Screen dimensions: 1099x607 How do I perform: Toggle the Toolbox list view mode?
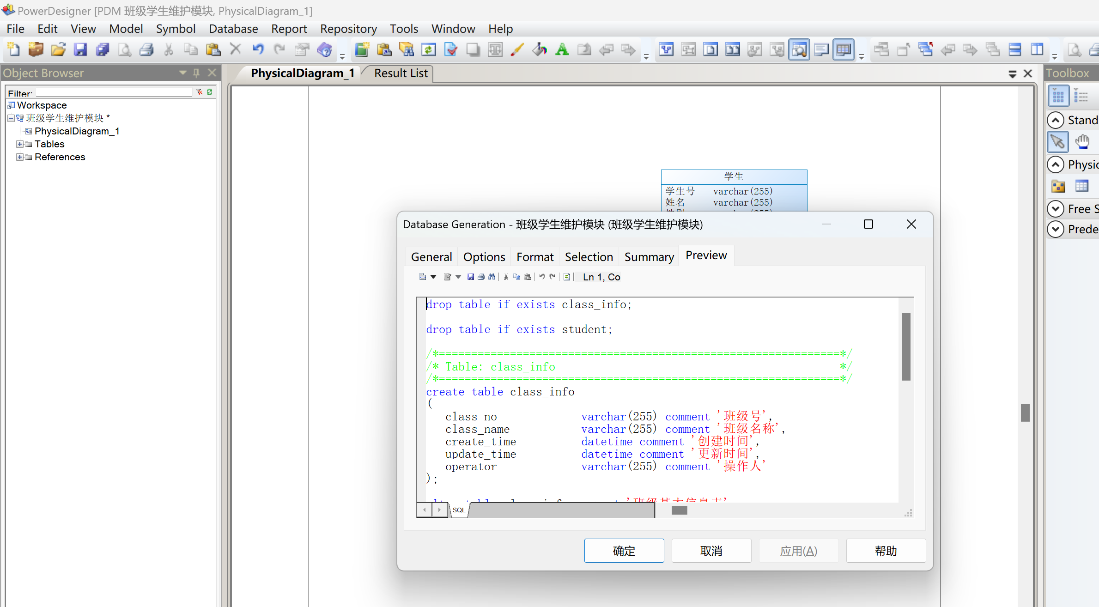[x=1081, y=96]
